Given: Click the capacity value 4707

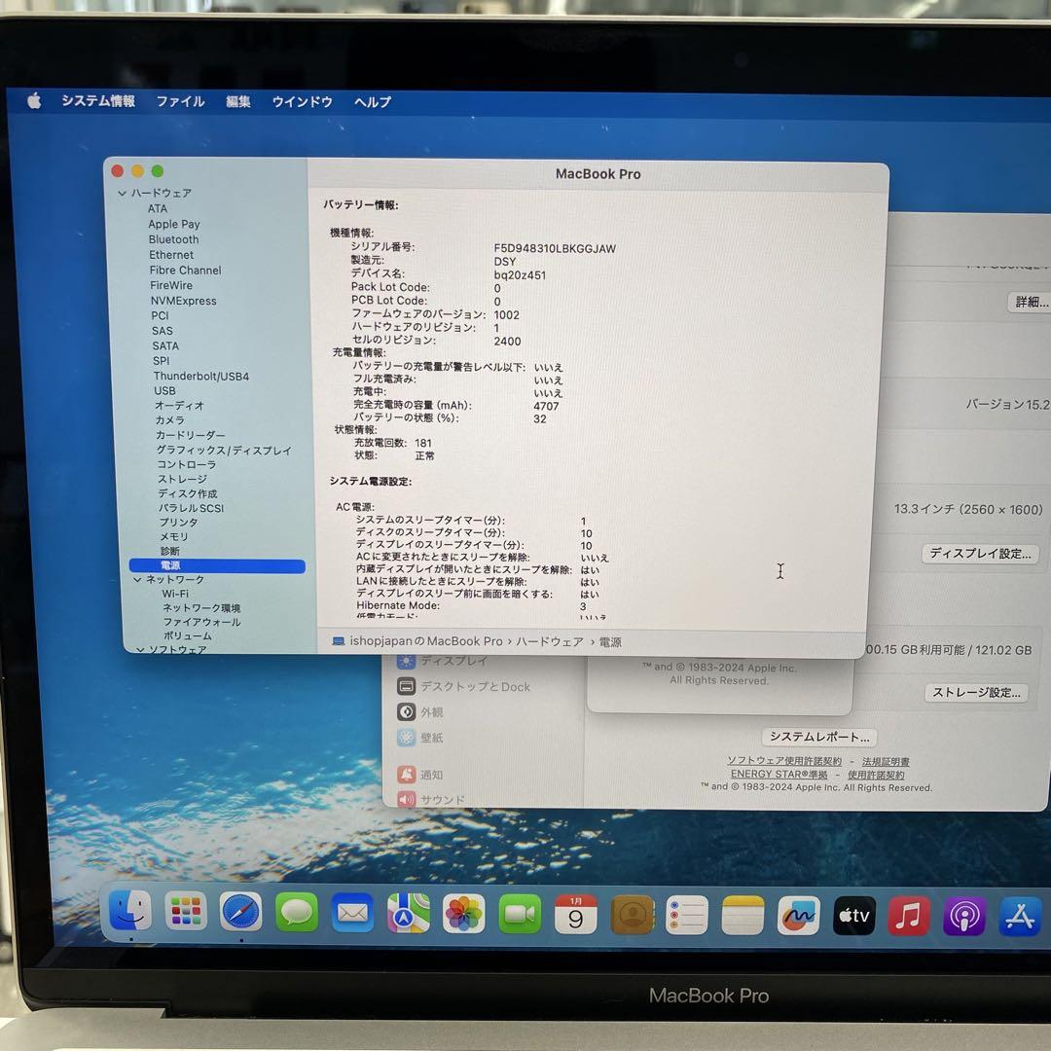Looking at the screenshot, I should pyautogui.click(x=546, y=406).
